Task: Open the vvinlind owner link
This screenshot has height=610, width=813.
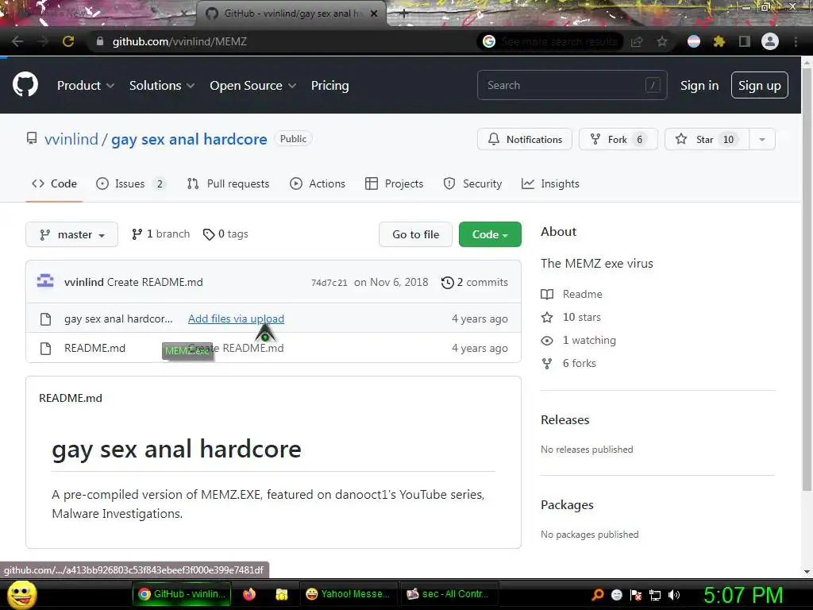Action: (71, 139)
